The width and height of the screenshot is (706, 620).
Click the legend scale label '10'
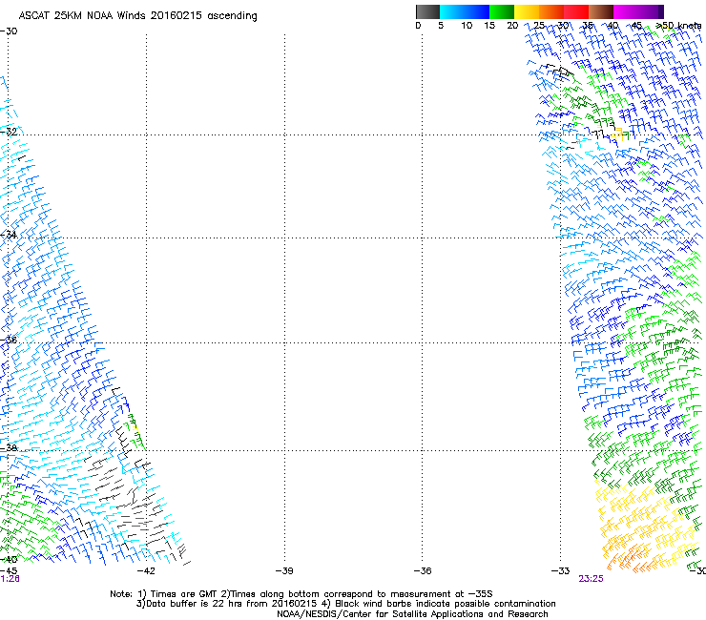(x=467, y=26)
